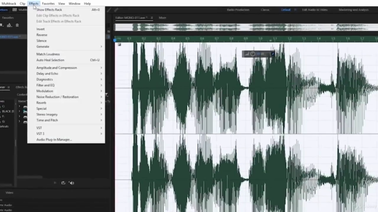
Task: Click the Name column header
Action: (22, 101)
